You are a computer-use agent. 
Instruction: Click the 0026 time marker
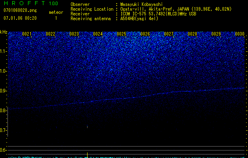145,34
